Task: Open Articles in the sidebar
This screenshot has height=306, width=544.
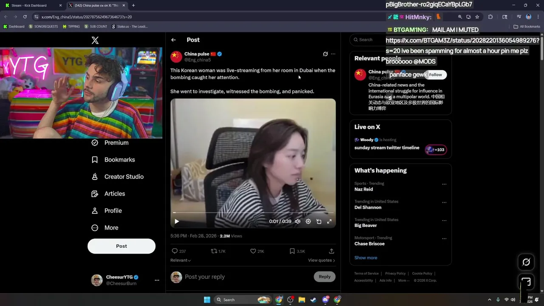Action: coord(108,194)
